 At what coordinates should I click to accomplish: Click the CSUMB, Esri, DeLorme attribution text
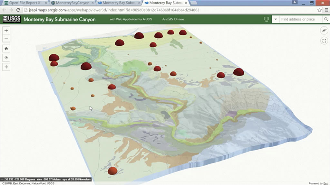point(28,183)
